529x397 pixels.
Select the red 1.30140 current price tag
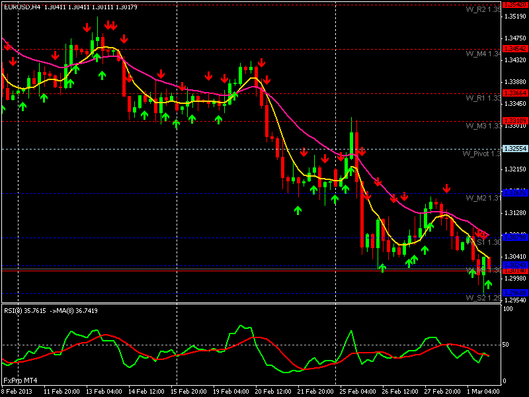click(x=515, y=271)
